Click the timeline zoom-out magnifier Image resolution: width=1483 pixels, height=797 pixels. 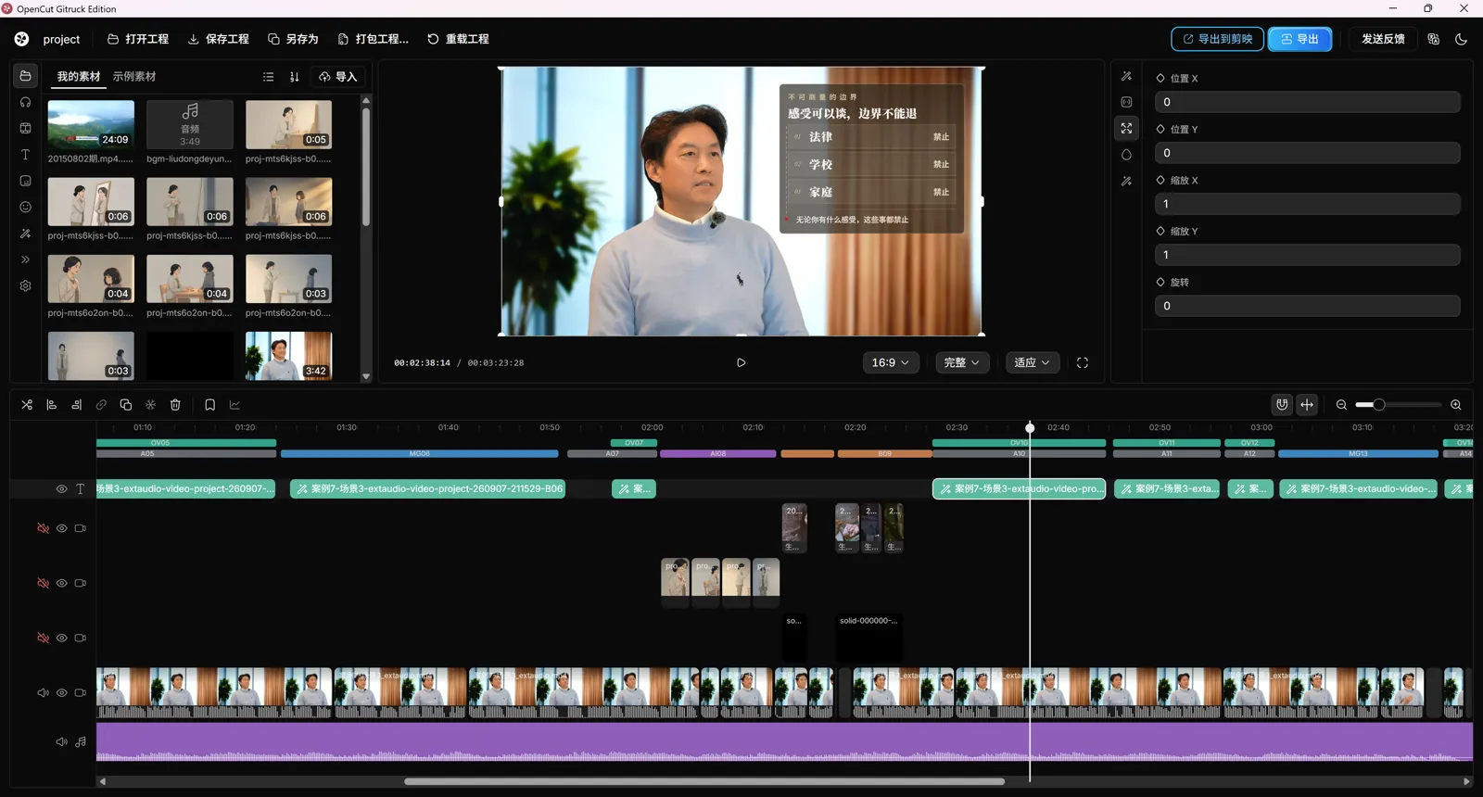(x=1341, y=405)
